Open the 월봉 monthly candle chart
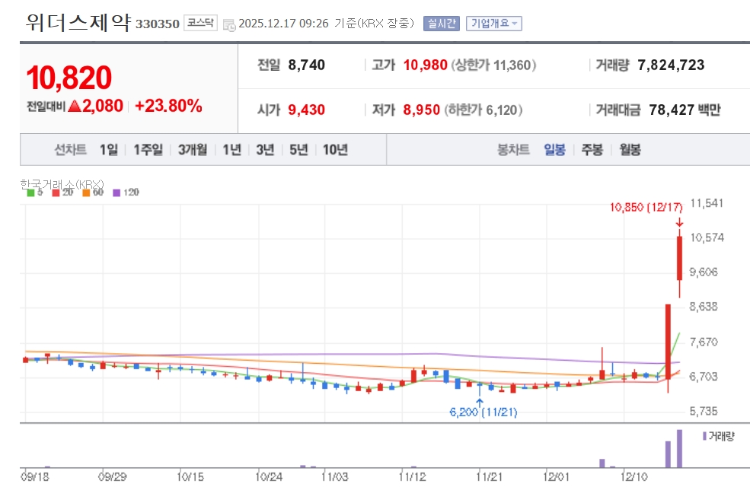Screen dimensions: 750x503 point(630,150)
